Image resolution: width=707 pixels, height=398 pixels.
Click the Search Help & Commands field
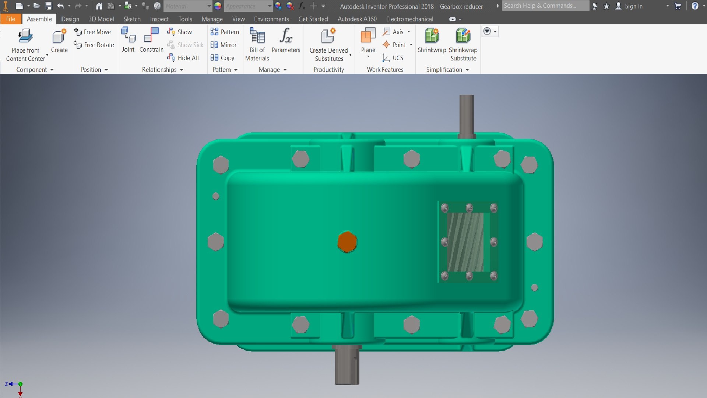545,6
